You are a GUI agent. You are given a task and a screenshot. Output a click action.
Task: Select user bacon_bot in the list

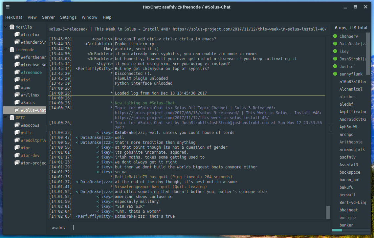(x=350, y=180)
